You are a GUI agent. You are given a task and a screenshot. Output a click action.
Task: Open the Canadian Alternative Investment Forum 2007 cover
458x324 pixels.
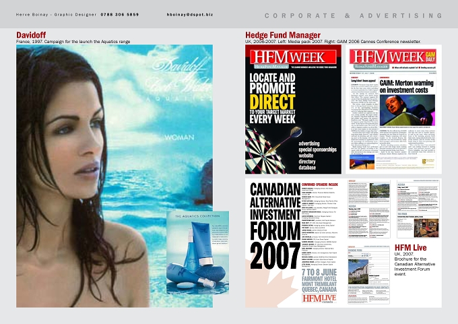pos(294,243)
